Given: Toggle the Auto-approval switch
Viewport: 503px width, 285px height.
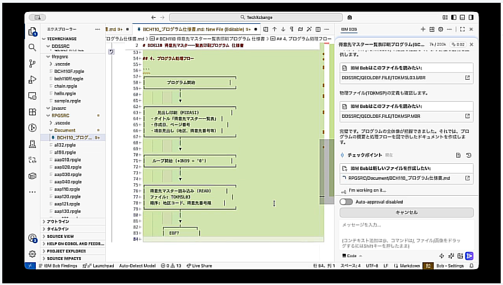Looking at the screenshot, I should (x=346, y=201).
